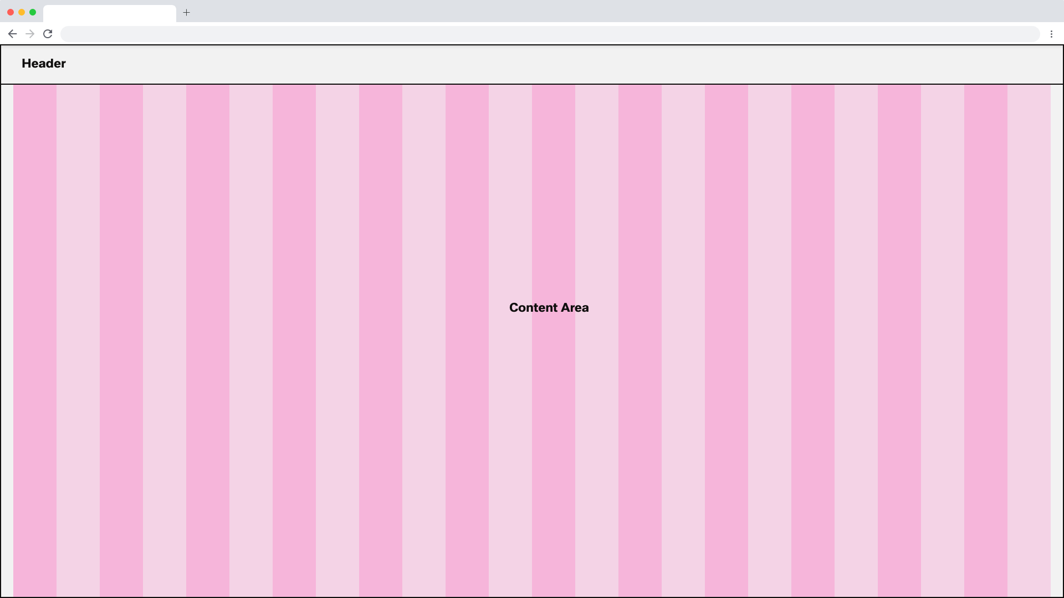Reload the page with refresh icon
The height and width of the screenshot is (598, 1064).
48,34
